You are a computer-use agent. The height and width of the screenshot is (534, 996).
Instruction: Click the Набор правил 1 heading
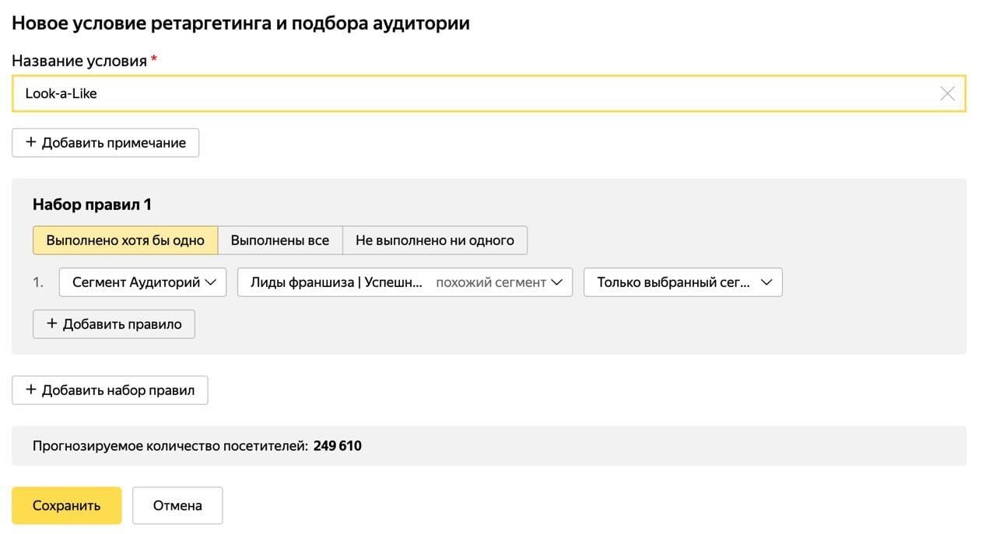click(x=92, y=204)
